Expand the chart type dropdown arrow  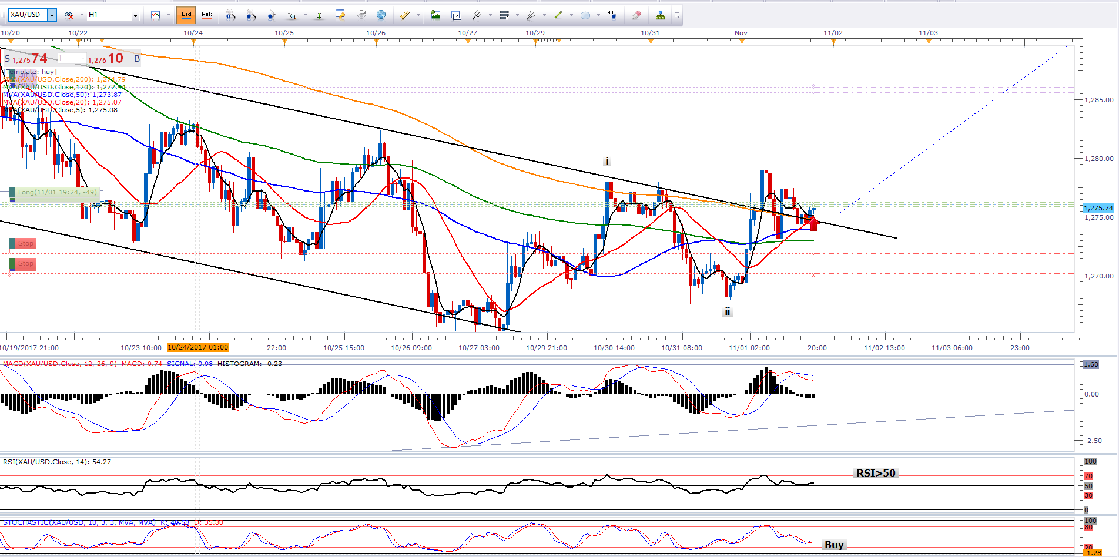pyautogui.click(x=169, y=15)
